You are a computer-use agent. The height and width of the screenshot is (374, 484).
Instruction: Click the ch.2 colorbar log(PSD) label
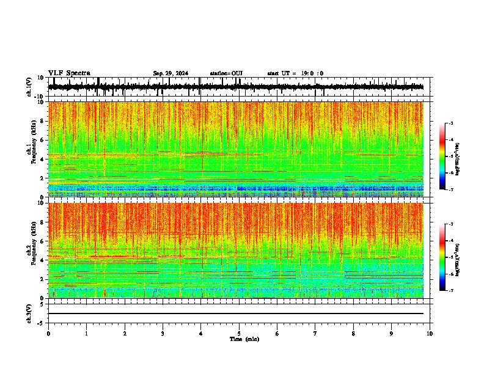(x=458, y=260)
